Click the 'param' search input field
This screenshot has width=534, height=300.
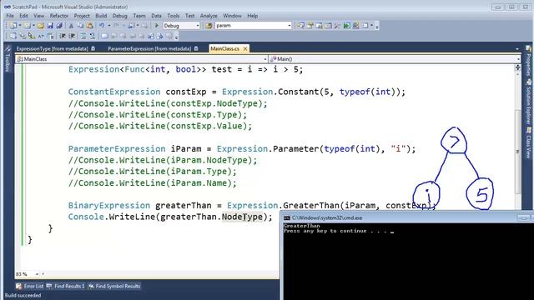tap(250, 26)
